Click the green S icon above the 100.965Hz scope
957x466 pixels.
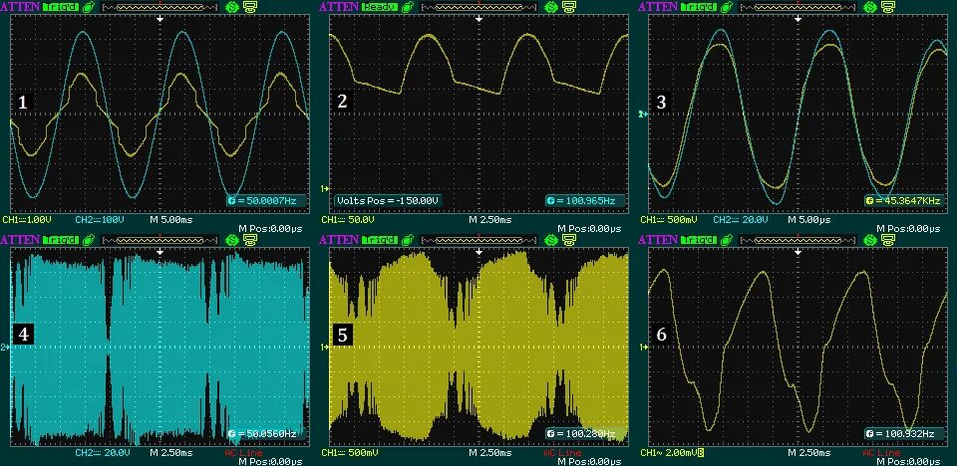tap(551, 7)
